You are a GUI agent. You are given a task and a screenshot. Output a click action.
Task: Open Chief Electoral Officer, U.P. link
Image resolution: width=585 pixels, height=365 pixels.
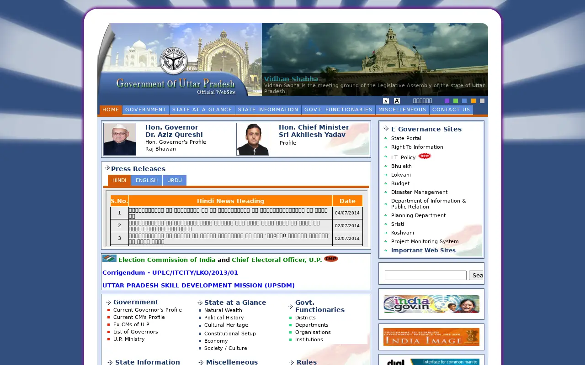(x=277, y=260)
